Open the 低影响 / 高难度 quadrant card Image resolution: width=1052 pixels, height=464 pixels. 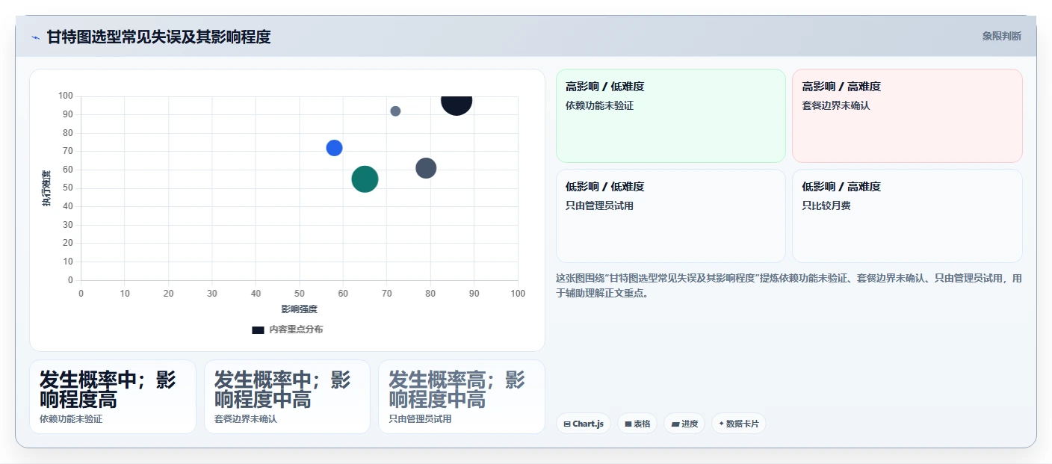[x=907, y=216]
